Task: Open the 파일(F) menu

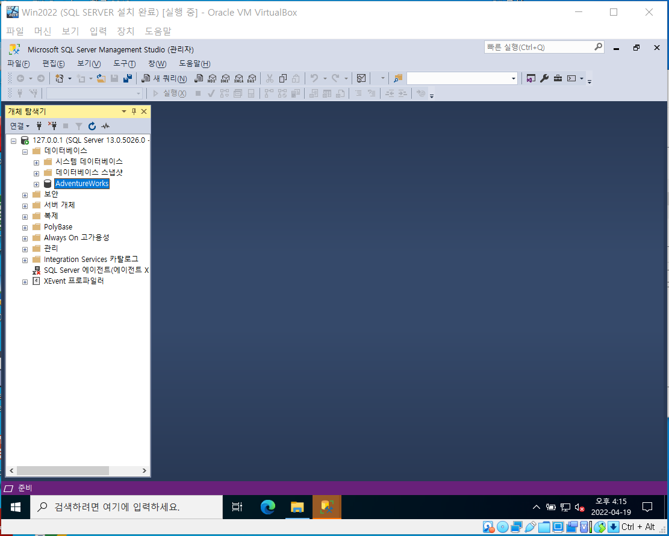Action: point(18,64)
